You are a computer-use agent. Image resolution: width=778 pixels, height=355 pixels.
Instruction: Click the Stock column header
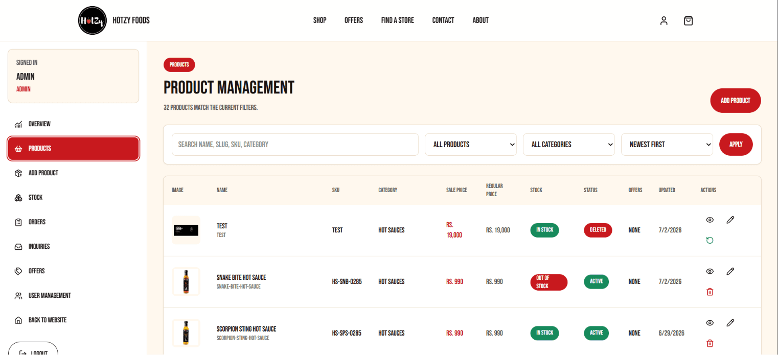click(x=536, y=190)
